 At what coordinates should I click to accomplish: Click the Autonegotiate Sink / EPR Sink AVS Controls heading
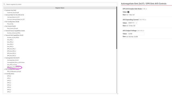144,3
